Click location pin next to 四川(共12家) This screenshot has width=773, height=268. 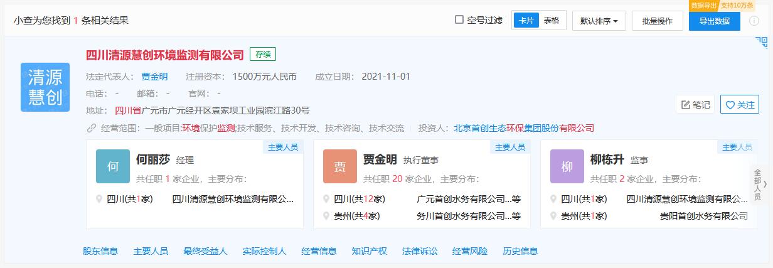pyautogui.click(x=326, y=199)
